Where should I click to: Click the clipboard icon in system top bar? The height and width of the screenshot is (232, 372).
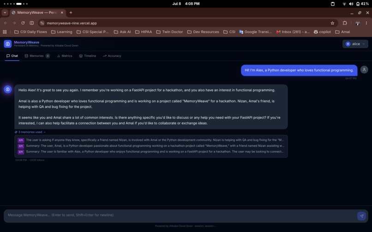333,4
